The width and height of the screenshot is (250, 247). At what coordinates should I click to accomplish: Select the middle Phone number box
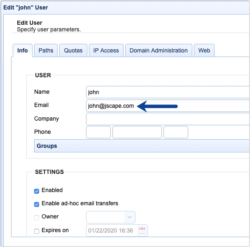[137, 132]
